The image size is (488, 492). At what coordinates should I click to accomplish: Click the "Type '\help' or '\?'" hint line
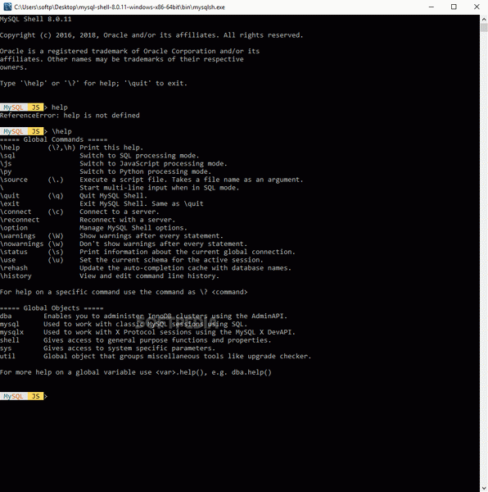[x=93, y=84]
